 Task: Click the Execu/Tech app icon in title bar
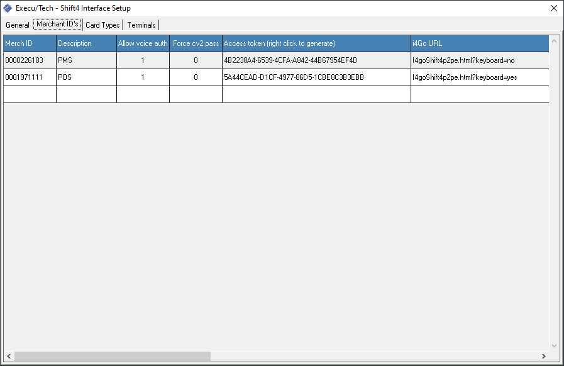[x=8, y=8]
